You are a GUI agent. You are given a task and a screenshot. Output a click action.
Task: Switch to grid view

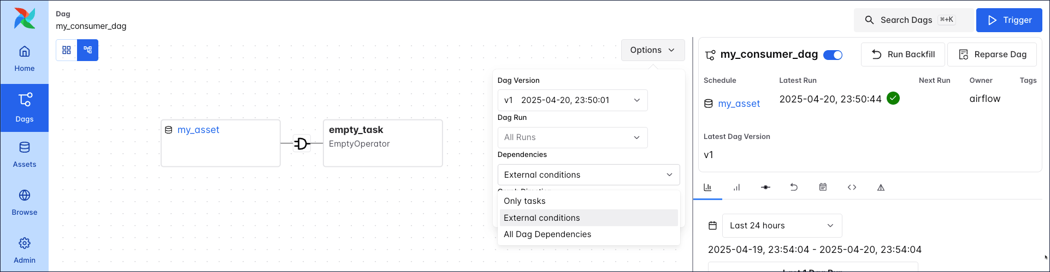tap(67, 50)
